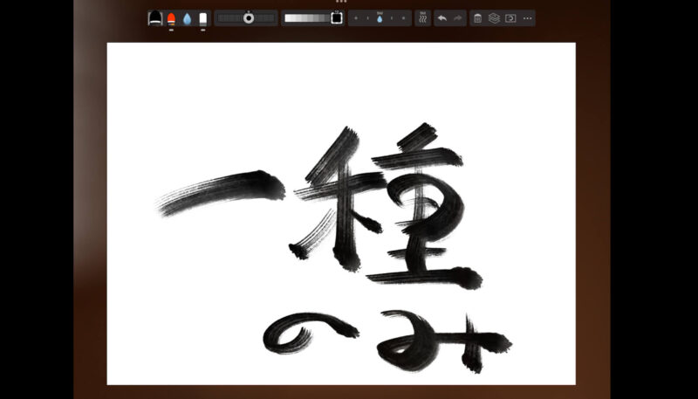Adjust the brush size slider knob
This screenshot has width=698, height=399.
(x=249, y=17)
